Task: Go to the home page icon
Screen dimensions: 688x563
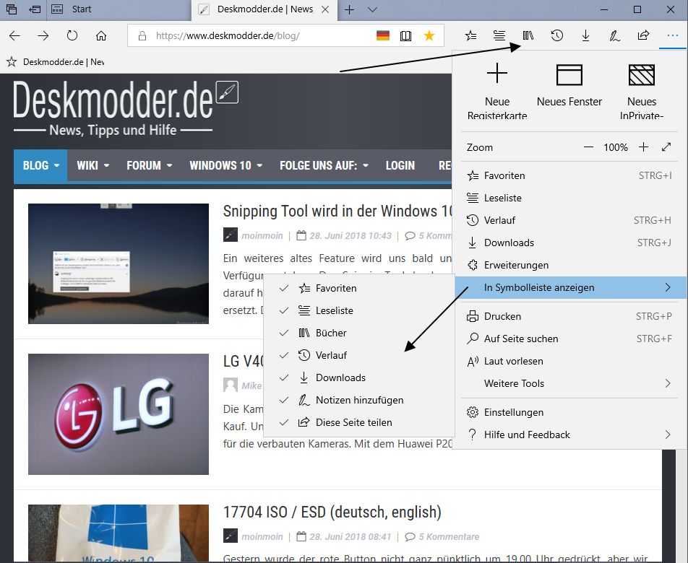Action: click(101, 35)
